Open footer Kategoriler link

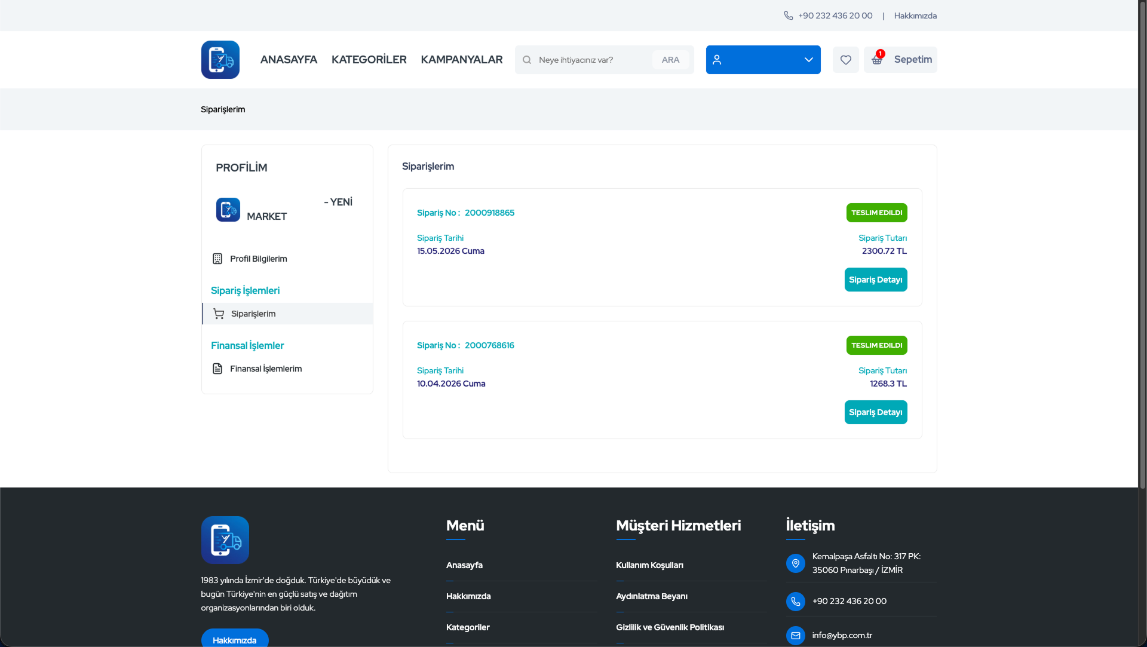point(468,627)
